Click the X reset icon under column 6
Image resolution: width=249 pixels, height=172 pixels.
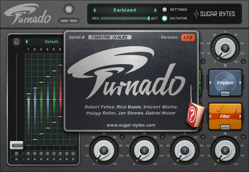pyautogui.click(x=60, y=159)
